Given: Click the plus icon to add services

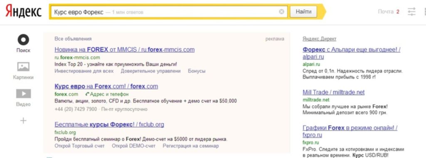Looking at the screenshot, I should click(23, 120).
